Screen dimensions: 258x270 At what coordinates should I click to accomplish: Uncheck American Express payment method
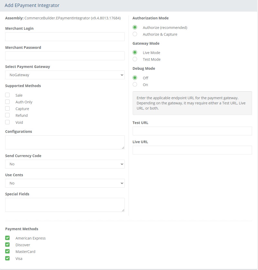[8, 238]
